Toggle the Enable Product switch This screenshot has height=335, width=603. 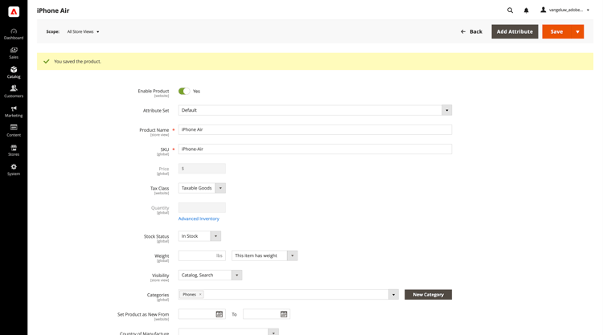(x=184, y=91)
